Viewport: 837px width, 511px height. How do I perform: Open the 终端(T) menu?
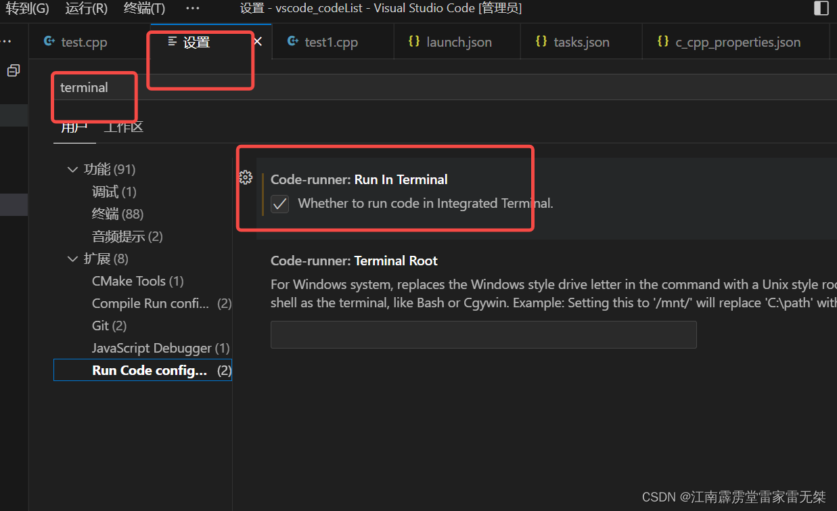coord(144,8)
